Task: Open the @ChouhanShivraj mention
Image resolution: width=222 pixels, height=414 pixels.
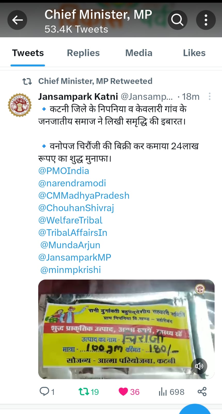Action: click(76, 208)
